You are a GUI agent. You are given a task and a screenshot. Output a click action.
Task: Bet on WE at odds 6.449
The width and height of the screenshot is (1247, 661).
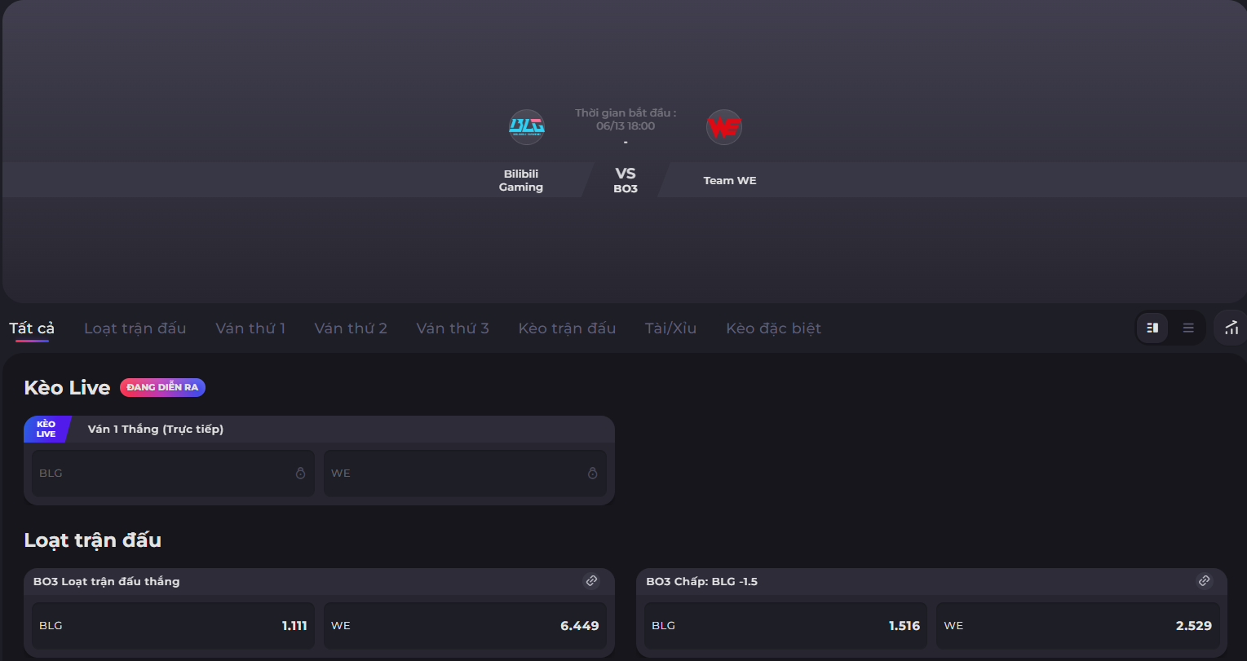click(x=465, y=626)
